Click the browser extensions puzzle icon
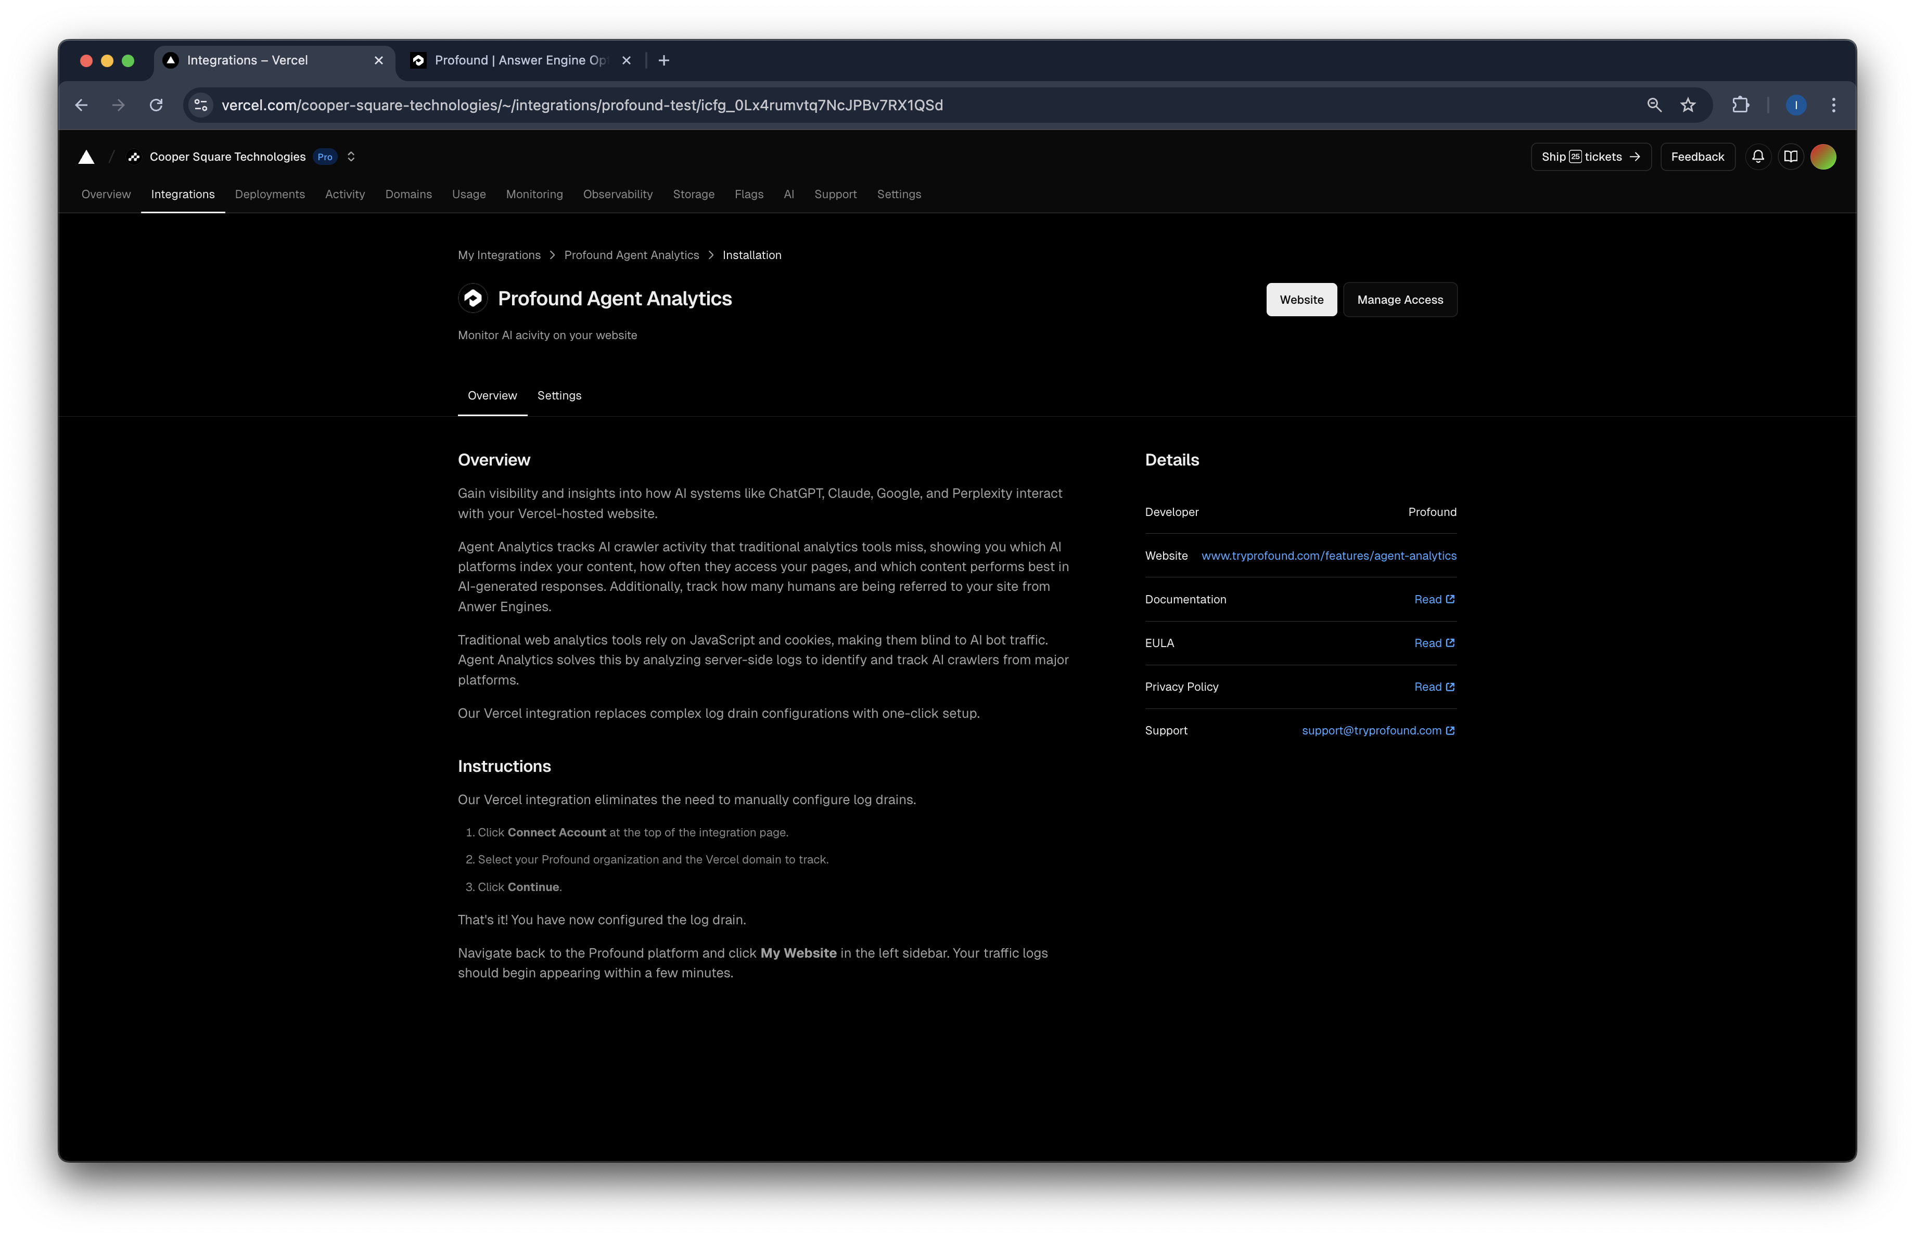 [x=1740, y=105]
